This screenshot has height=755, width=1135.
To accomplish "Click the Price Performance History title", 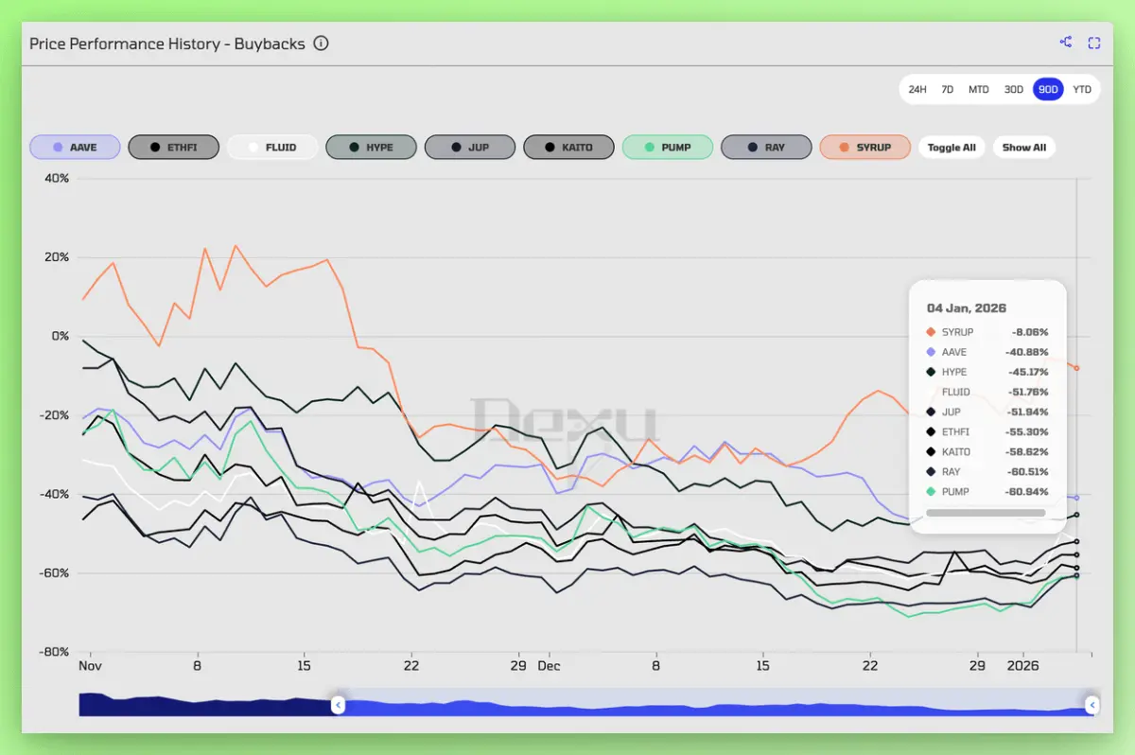I will [x=167, y=44].
